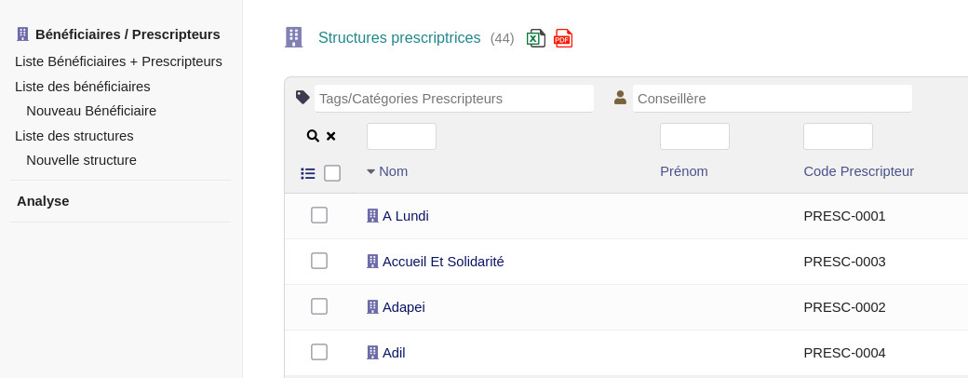Sort by Code Prescripteur column header
This screenshot has height=378, width=968.
[858, 171]
